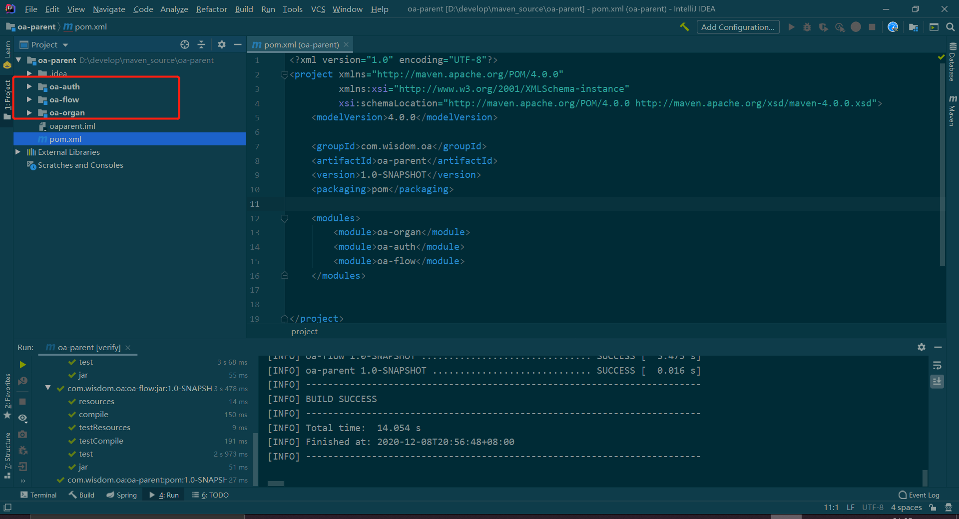Open the Event Log

click(x=919, y=495)
